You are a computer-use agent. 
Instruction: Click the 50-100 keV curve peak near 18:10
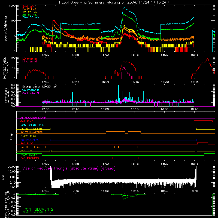[x=124, y=8]
